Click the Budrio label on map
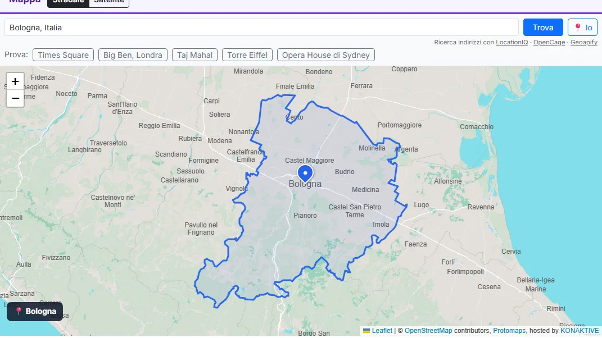Image resolution: width=602 pixels, height=338 pixels. click(x=345, y=172)
